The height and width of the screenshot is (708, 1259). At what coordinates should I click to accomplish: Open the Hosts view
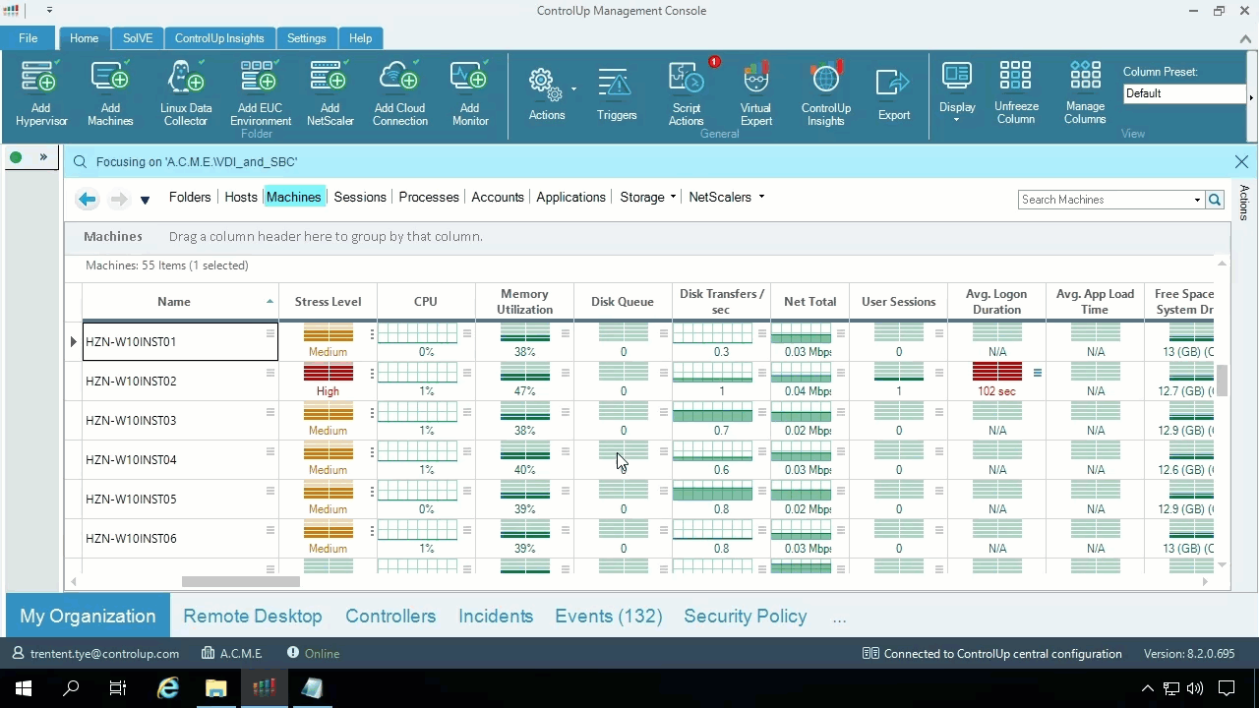[x=241, y=198]
